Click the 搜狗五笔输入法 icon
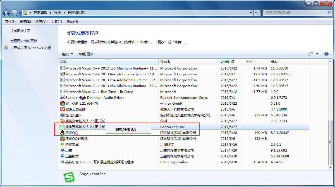The image size is (335, 187). (x=63, y=127)
